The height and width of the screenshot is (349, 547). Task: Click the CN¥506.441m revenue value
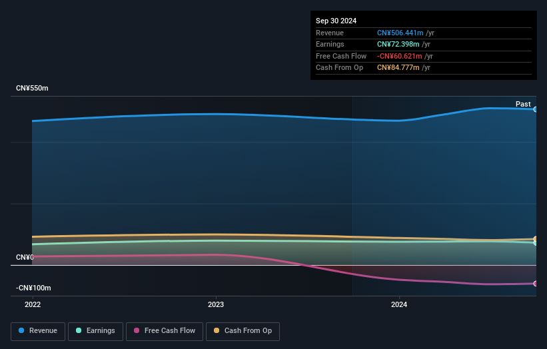point(400,33)
